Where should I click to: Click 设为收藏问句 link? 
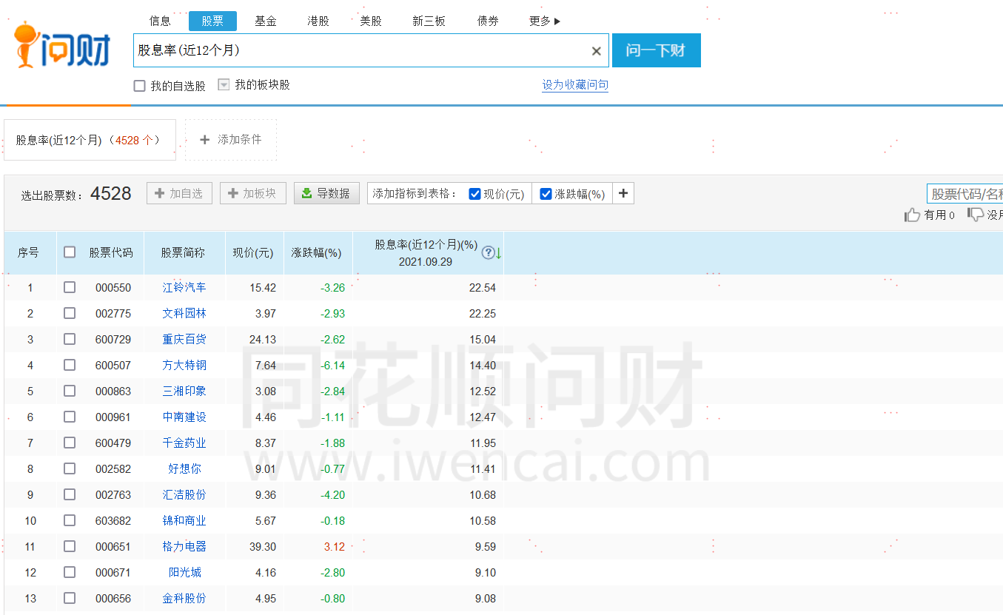[575, 85]
